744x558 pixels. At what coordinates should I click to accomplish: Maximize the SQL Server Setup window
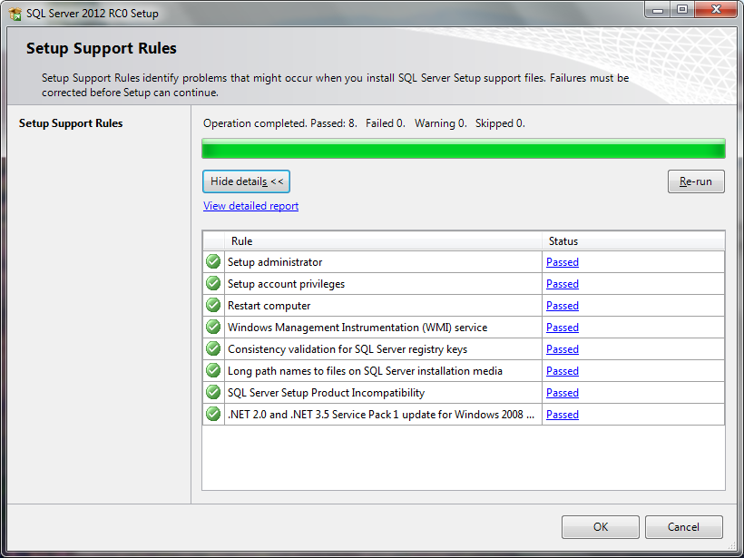682,10
